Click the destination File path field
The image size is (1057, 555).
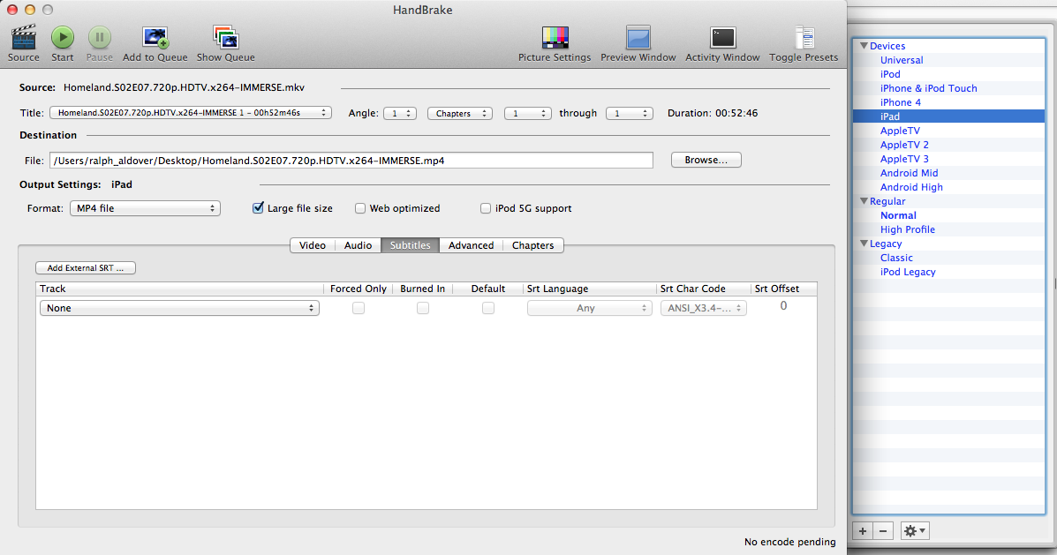point(351,161)
